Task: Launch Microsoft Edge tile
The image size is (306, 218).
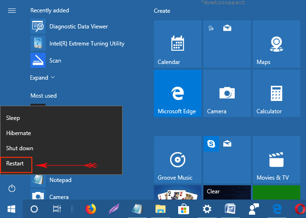Action: (x=177, y=93)
